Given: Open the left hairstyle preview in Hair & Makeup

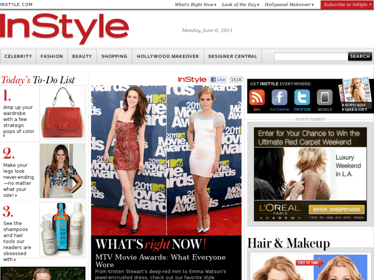Looking at the screenshot, I should point(278,267).
